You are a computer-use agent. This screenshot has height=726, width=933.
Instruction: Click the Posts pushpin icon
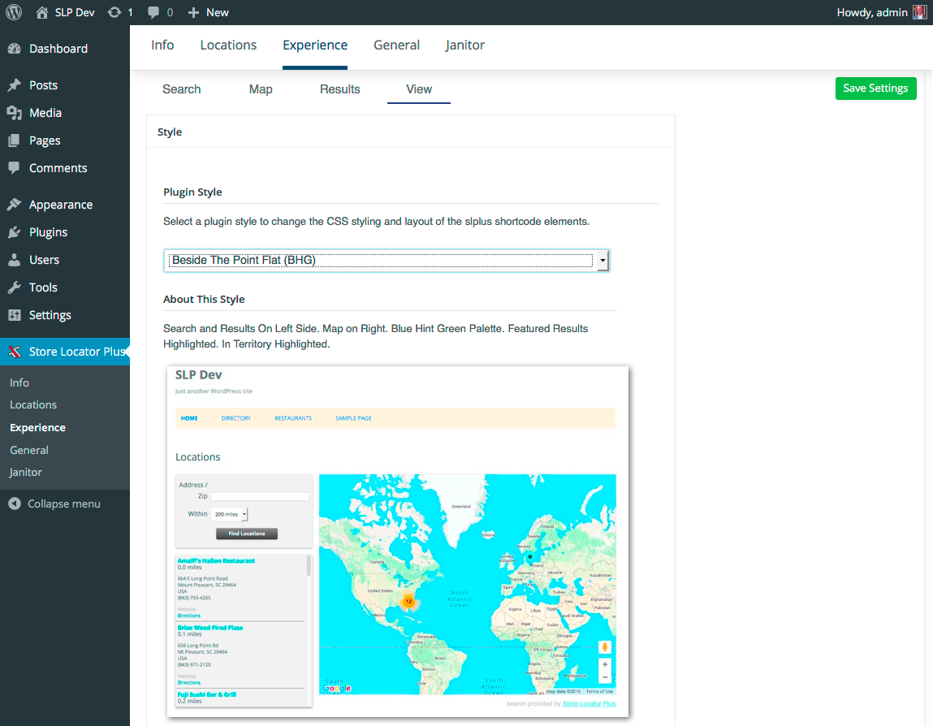coord(15,85)
